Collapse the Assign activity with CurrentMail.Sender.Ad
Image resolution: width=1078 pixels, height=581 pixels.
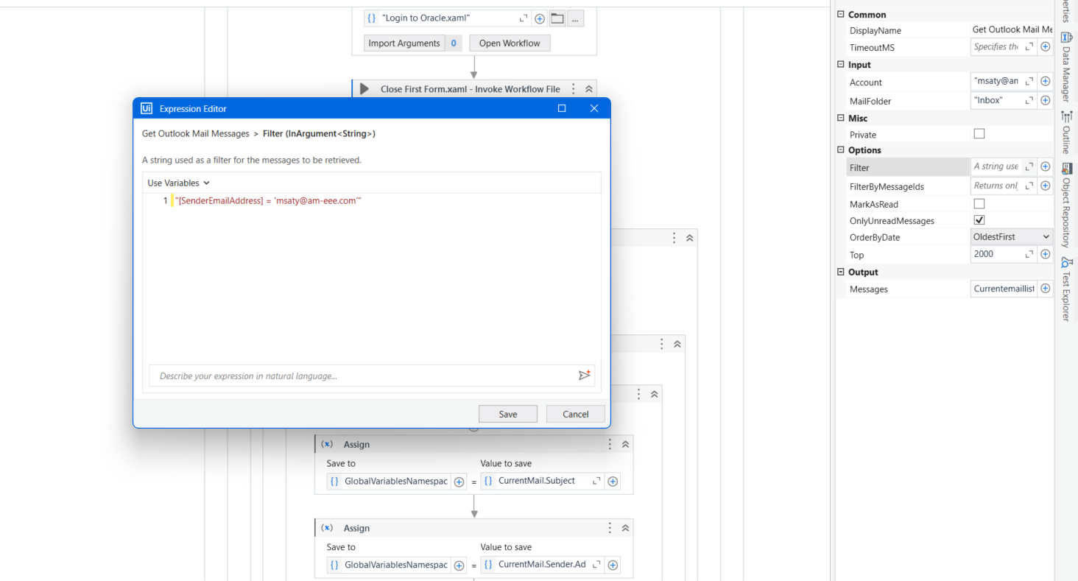pos(625,528)
